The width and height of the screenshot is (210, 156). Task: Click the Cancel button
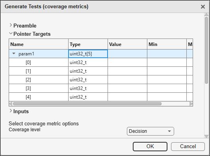click(x=188, y=147)
